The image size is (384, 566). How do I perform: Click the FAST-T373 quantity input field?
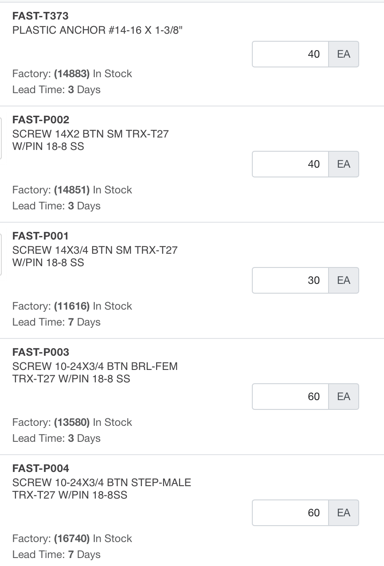[290, 54]
